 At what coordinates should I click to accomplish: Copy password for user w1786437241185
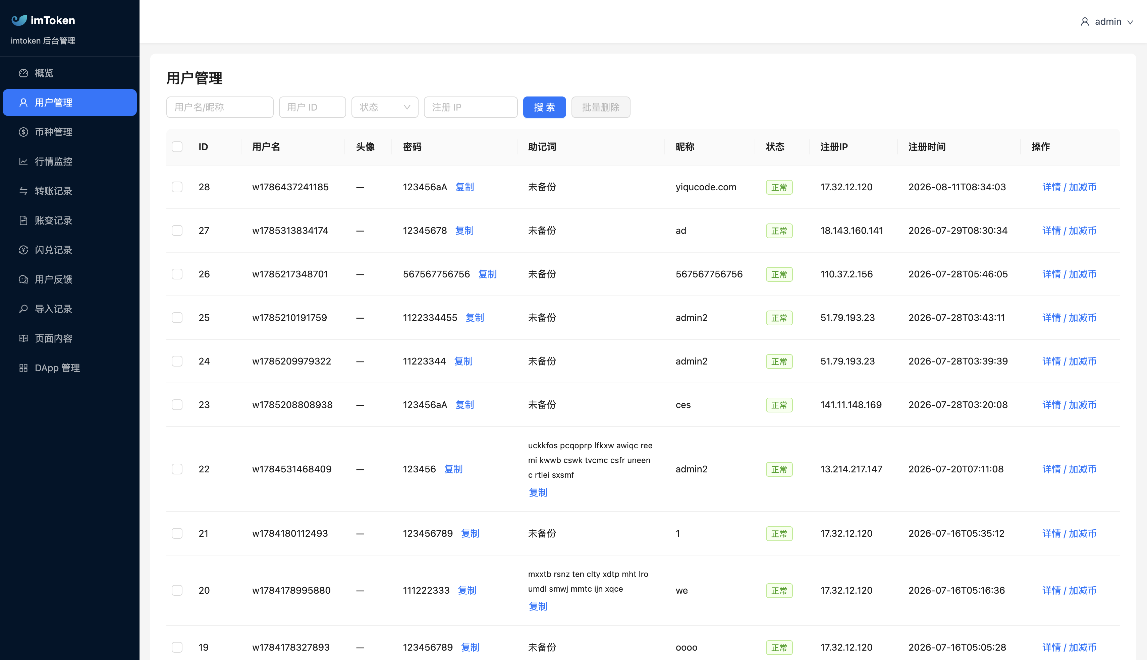coord(465,187)
